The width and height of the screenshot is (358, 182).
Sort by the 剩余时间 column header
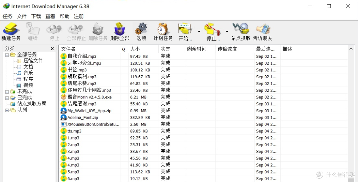(200, 49)
